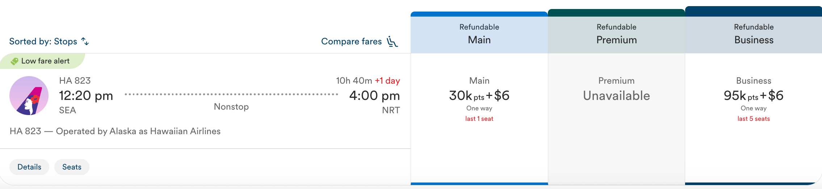Screen dimensions: 822x189
Task: Select the Refundable Premium fare tab
Action: point(616,34)
